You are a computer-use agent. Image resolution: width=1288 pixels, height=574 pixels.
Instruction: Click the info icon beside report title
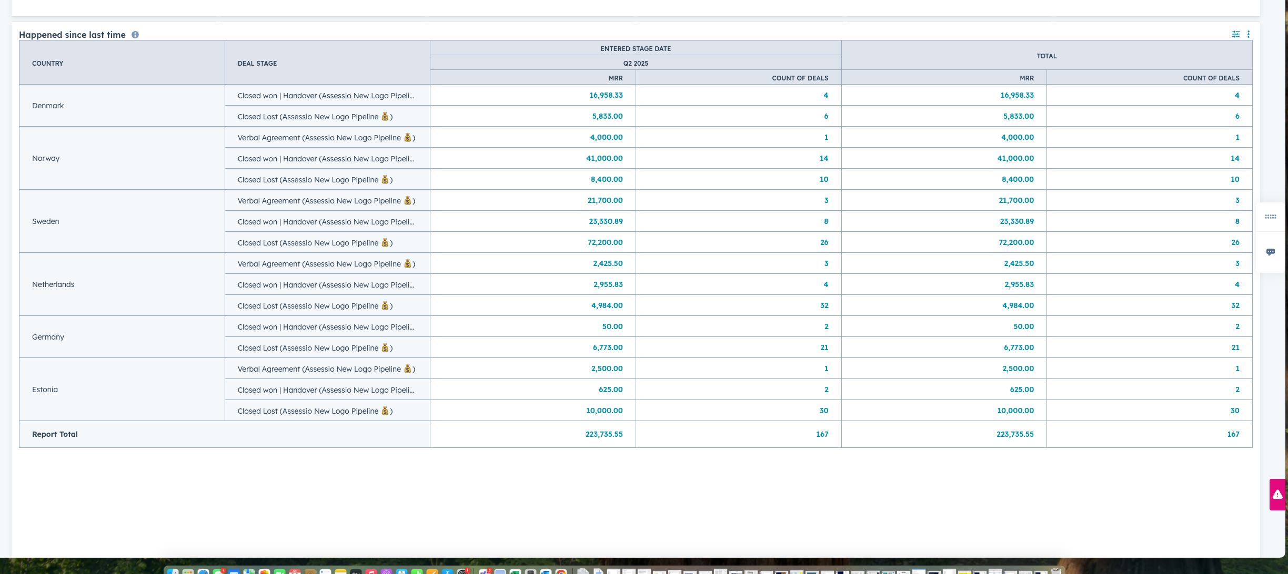(135, 35)
